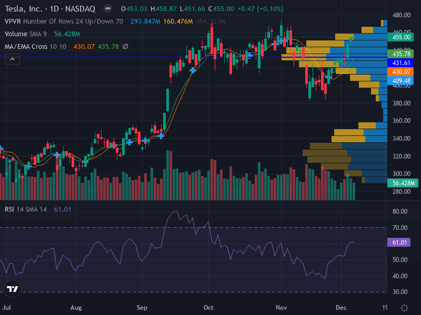The image size is (421, 315).
Task: Select the MA/EMA Cross indicator label
Action: pyautogui.click(x=35, y=47)
